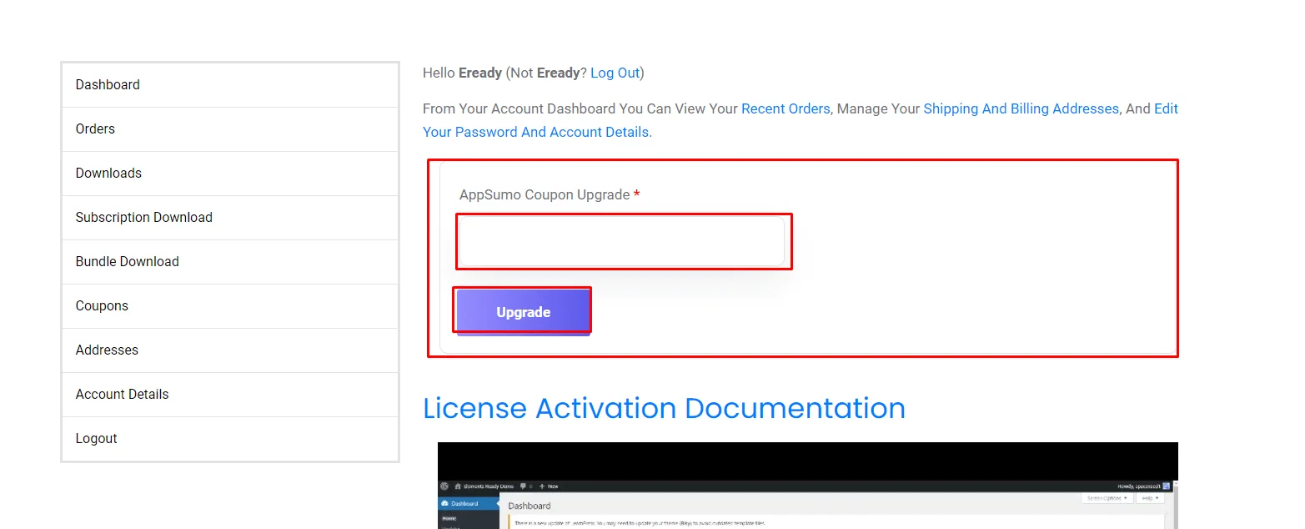Open the Recent Orders link
1305x529 pixels.
[786, 108]
